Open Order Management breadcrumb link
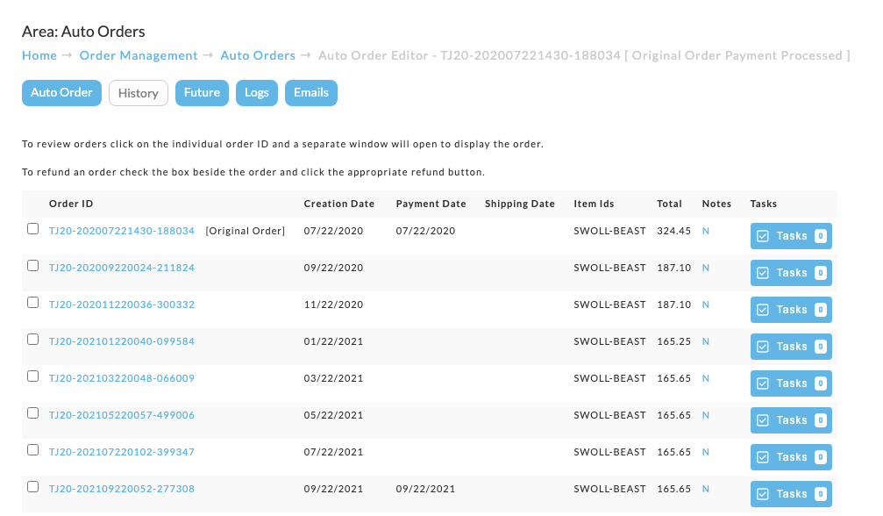The height and width of the screenshot is (516, 883). point(139,55)
